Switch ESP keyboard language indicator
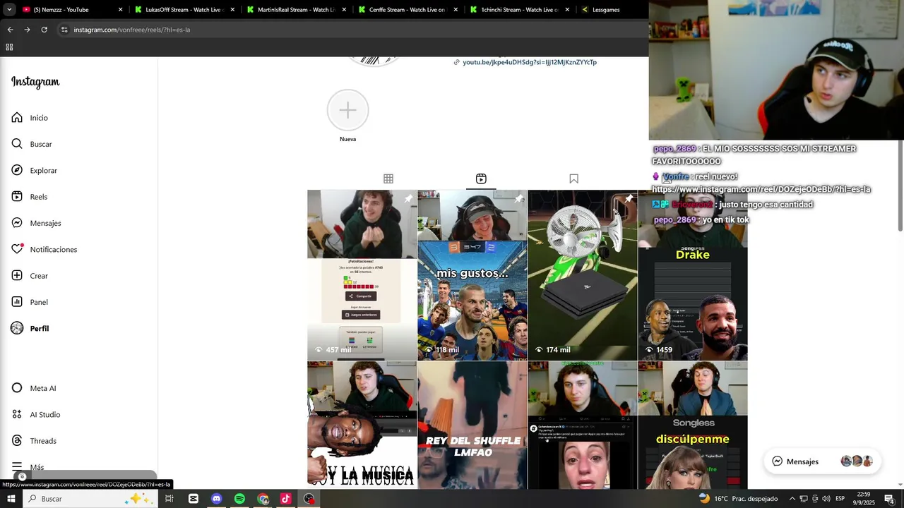Screen dimensions: 904x508 (x=840, y=499)
